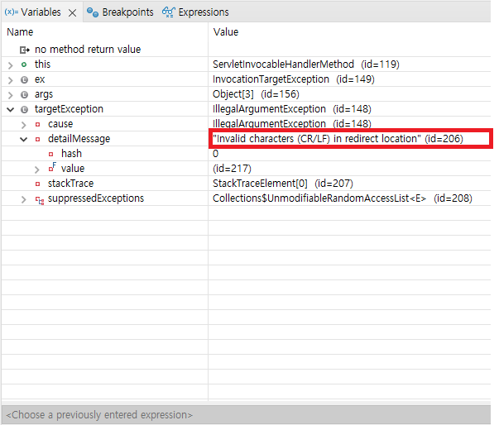Click the suppressedExceptions field icon
Image resolution: width=499 pixels, height=425 pixels.
[x=38, y=198]
